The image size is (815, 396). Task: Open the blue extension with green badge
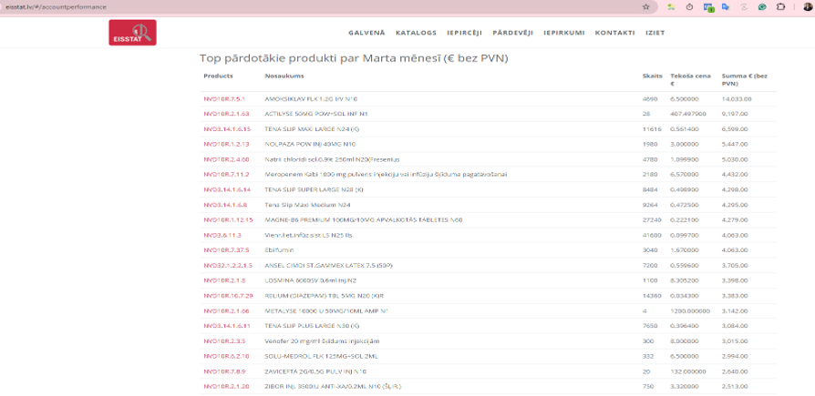(x=708, y=7)
